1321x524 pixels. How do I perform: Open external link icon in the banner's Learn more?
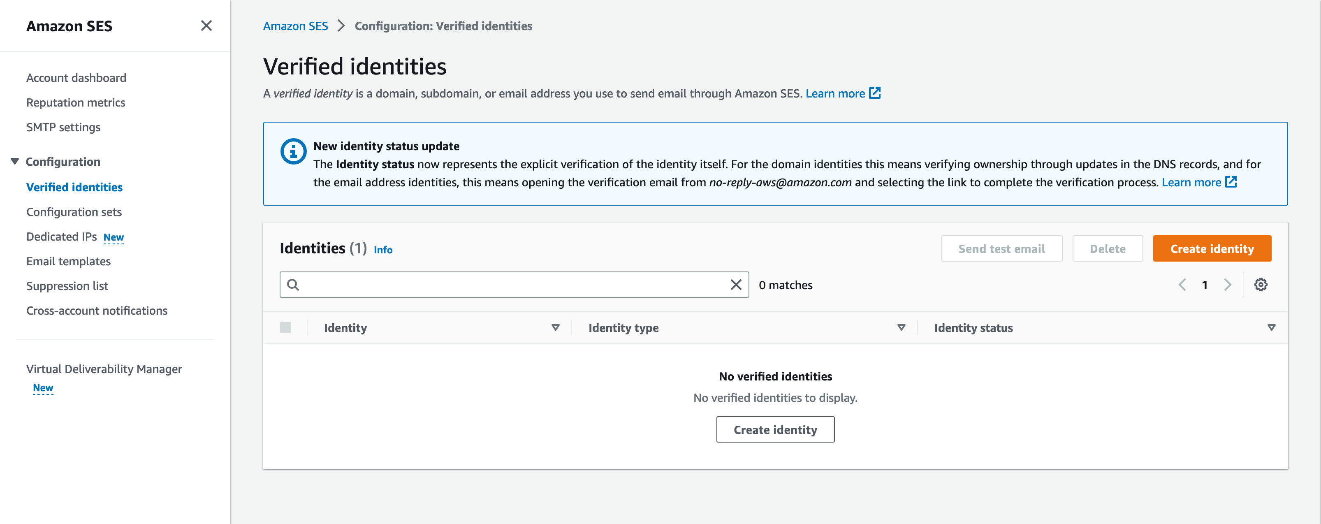[x=1231, y=182]
